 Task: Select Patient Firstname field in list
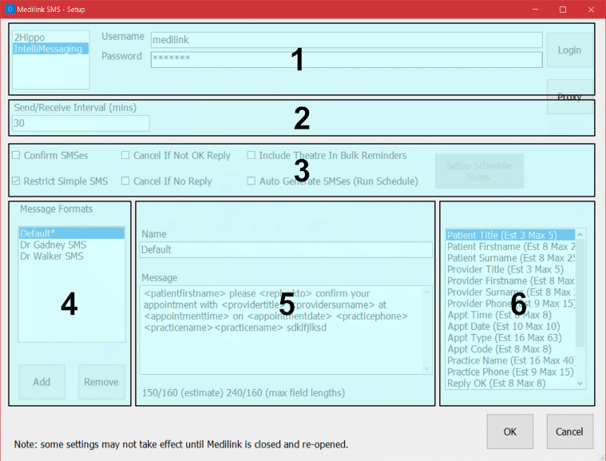click(x=510, y=247)
